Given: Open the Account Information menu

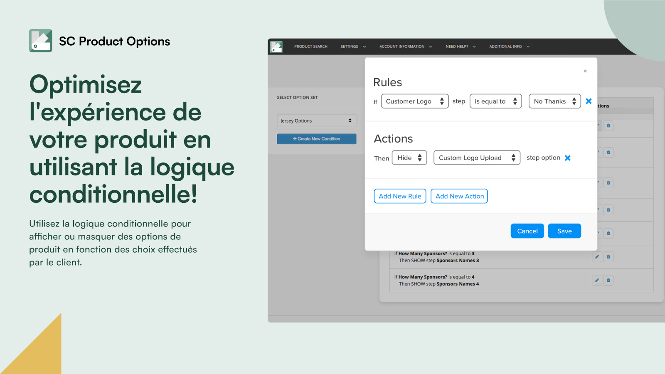Looking at the screenshot, I should (406, 47).
